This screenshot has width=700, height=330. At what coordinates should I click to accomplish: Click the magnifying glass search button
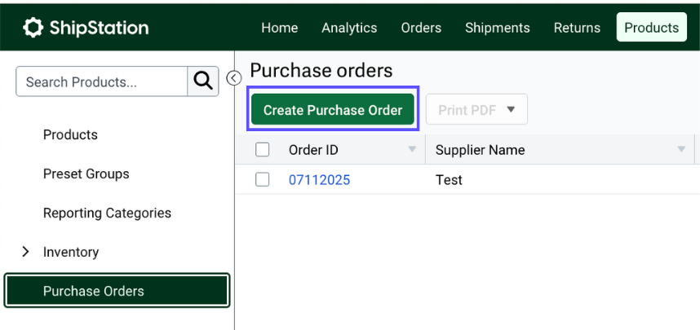(203, 81)
